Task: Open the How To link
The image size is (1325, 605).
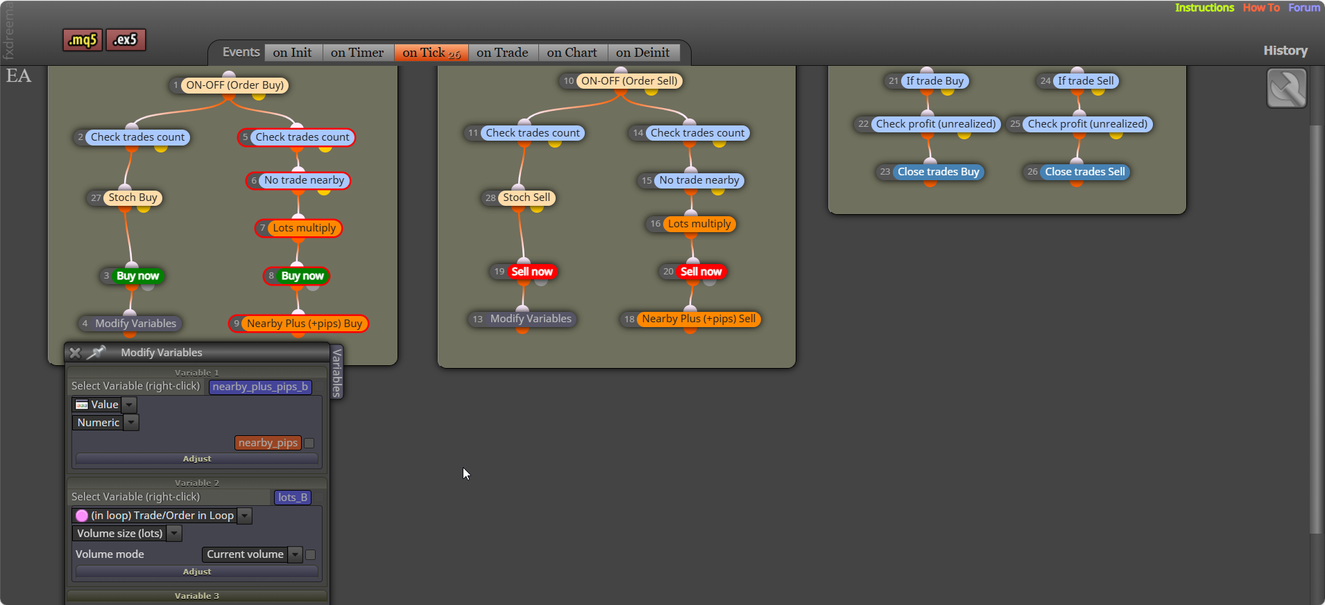Action: (1261, 8)
